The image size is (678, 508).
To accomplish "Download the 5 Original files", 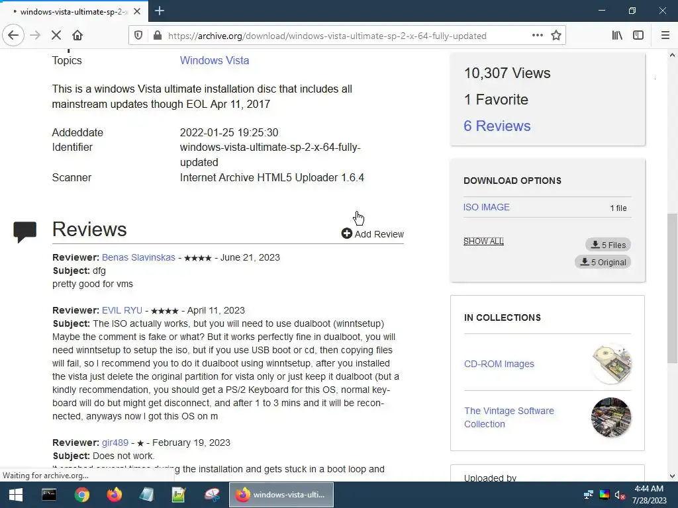I will click(603, 262).
